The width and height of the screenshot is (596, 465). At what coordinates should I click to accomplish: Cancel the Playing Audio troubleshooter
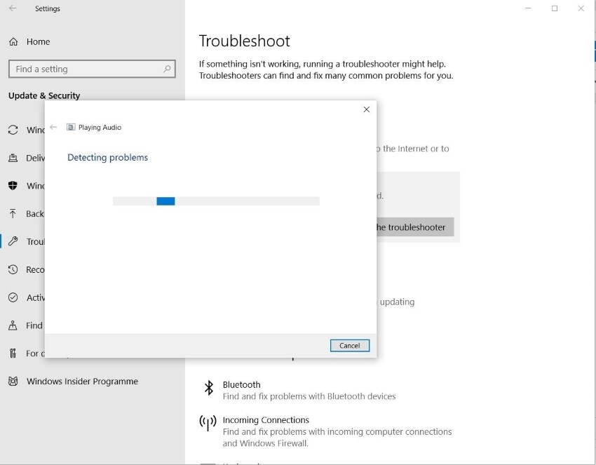pyautogui.click(x=350, y=346)
